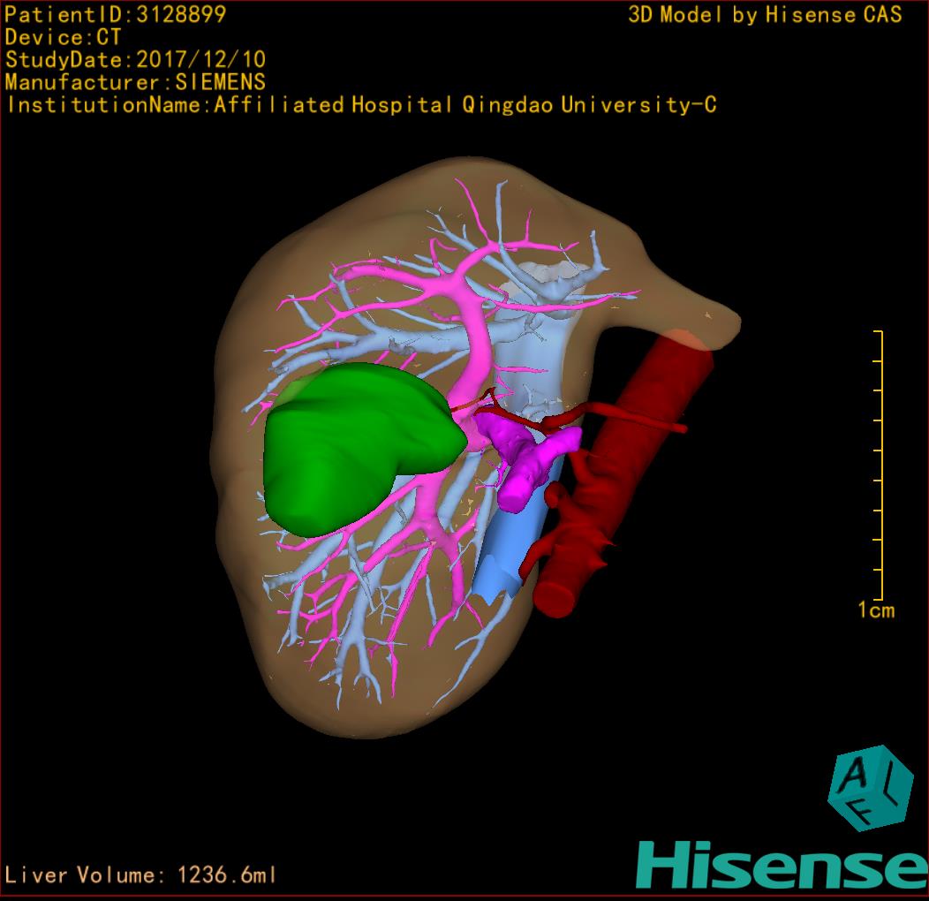
Task: Click the StudyDate:2017/12/10 text
Action: (135, 60)
